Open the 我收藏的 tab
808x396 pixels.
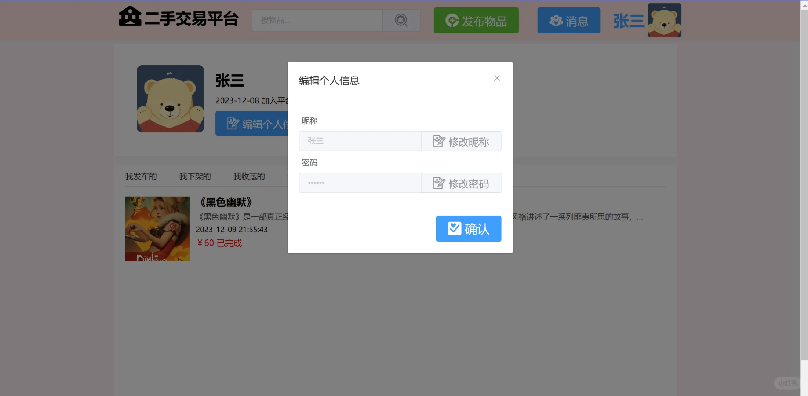pyautogui.click(x=248, y=176)
